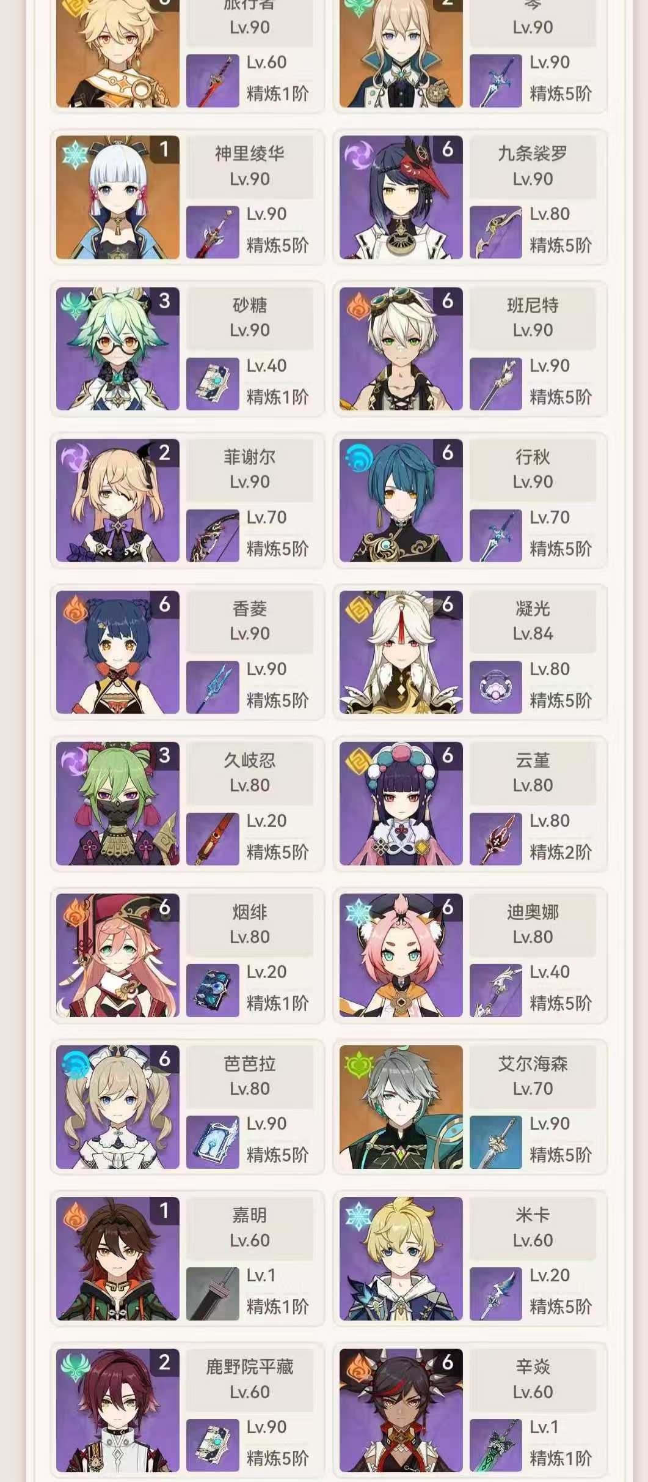Open 芭芭拉's catalyst book icon
648x1482 pixels.
pos(213,1143)
